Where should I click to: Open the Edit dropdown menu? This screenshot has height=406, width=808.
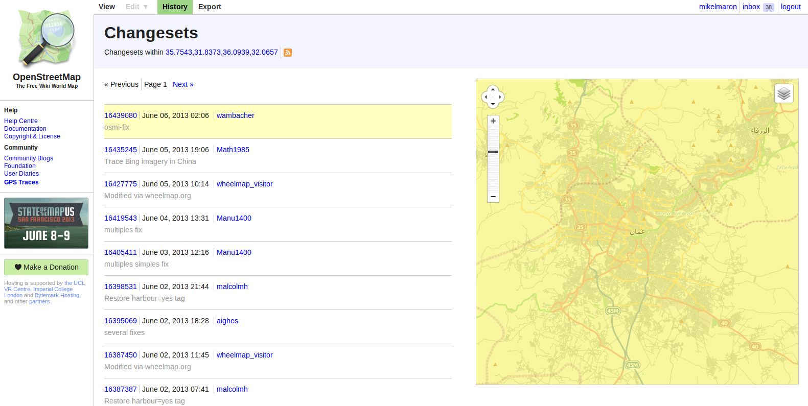coord(137,7)
